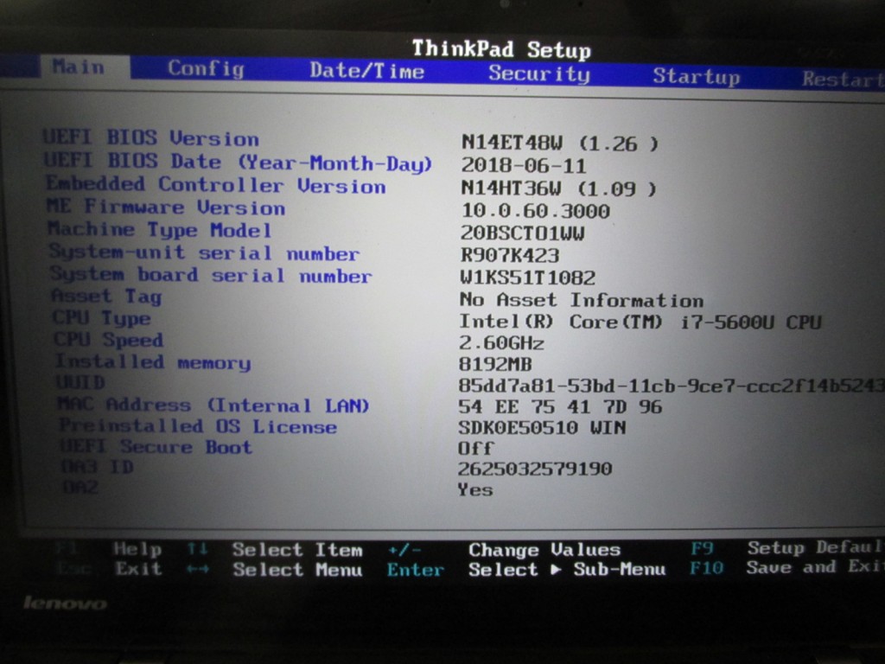Click the Select Item footer hint
The height and width of the screenshot is (664, 885).
[x=297, y=549]
